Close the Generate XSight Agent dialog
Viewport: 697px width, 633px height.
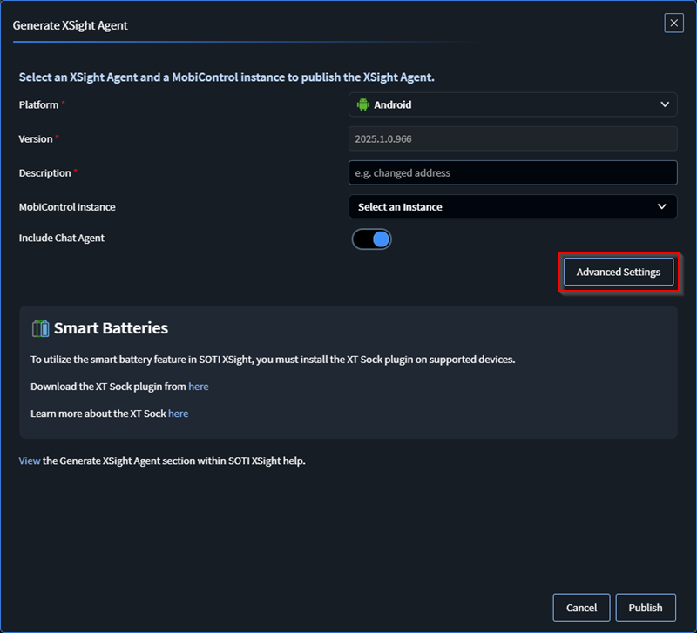point(673,23)
